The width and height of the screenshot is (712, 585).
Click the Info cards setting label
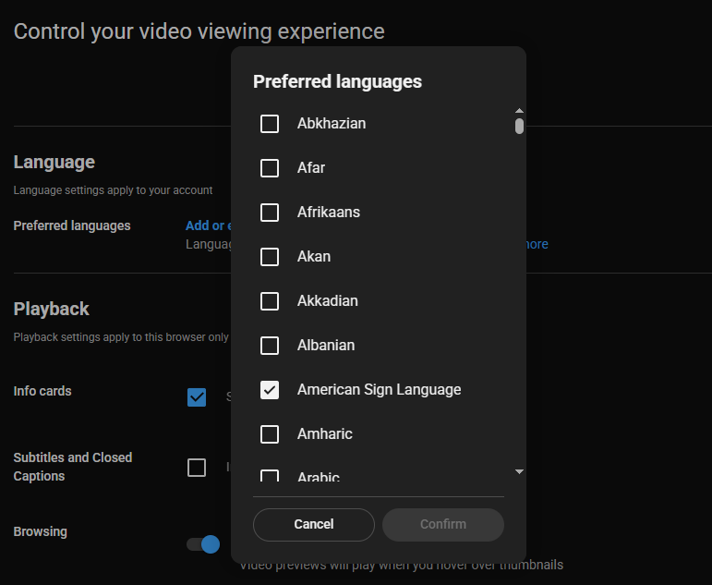pyautogui.click(x=42, y=391)
